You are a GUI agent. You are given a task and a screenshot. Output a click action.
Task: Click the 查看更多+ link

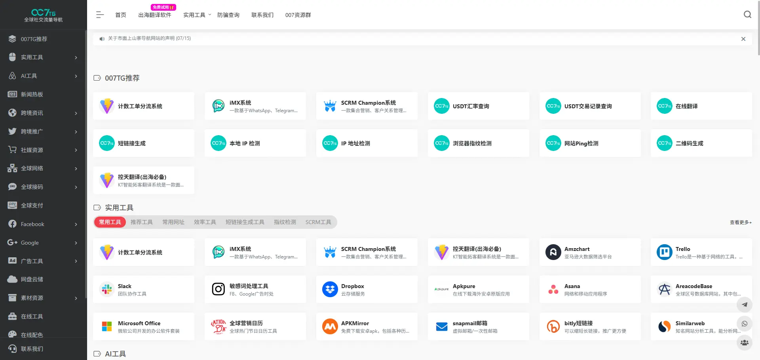[x=740, y=222]
